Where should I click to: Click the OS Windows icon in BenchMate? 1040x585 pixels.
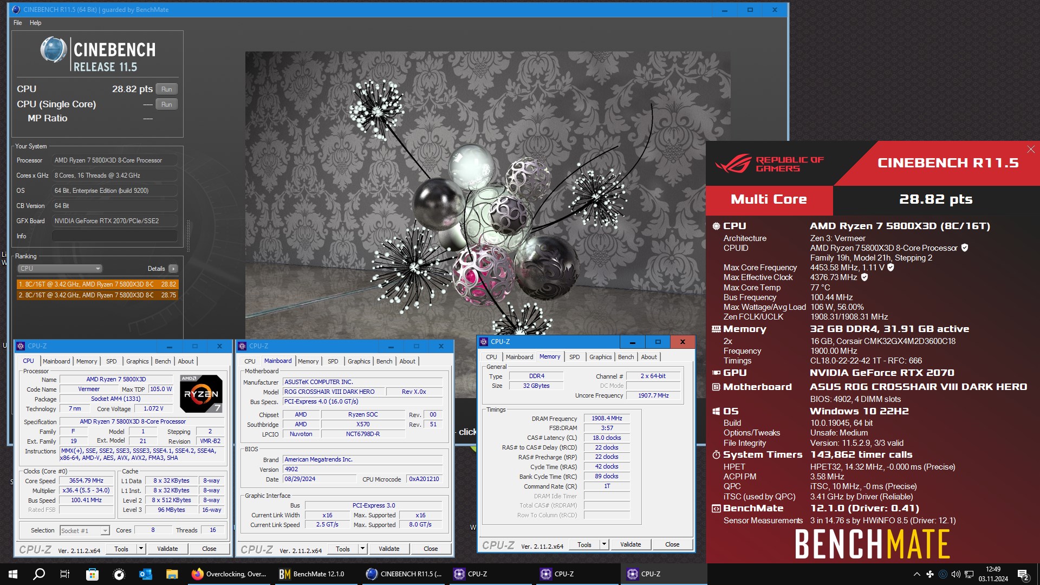click(716, 411)
